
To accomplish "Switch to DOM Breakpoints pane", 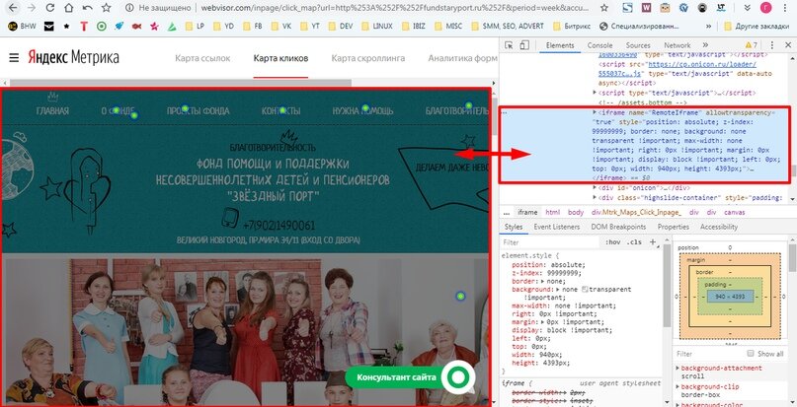I will coord(618,227).
